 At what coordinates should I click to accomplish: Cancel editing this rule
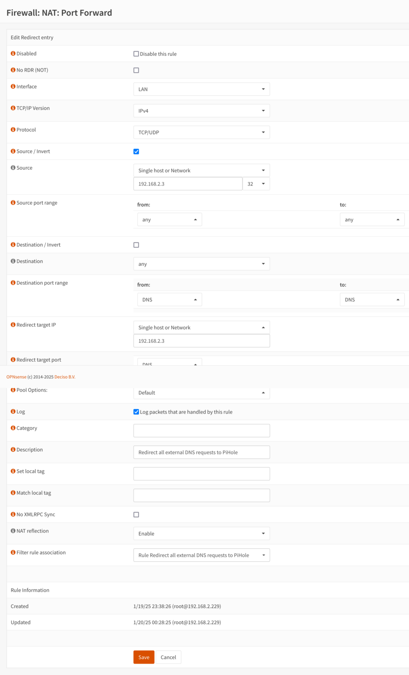point(168,657)
